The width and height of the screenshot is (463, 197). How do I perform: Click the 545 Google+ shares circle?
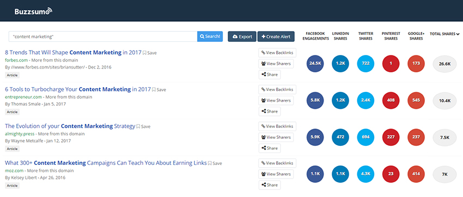416,101
